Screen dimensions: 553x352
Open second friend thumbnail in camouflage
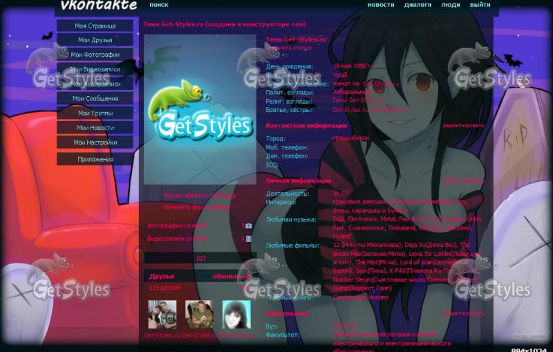(x=199, y=315)
